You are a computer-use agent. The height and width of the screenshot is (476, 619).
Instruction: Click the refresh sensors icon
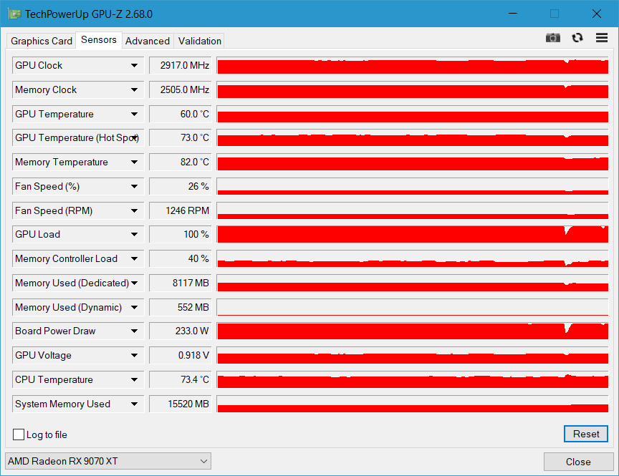pyautogui.click(x=577, y=38)
